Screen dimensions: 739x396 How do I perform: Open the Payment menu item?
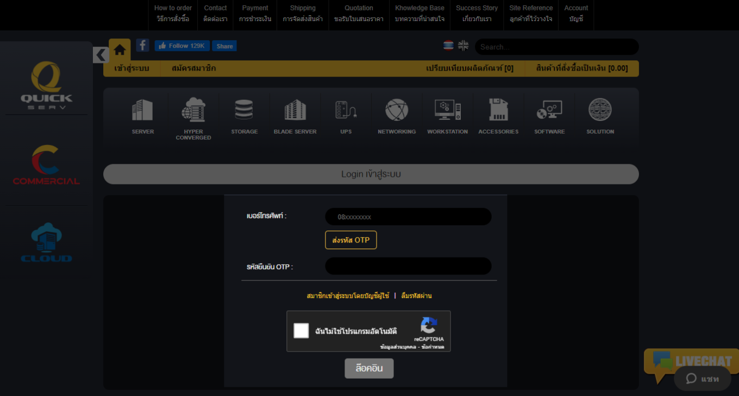point(255,14)
